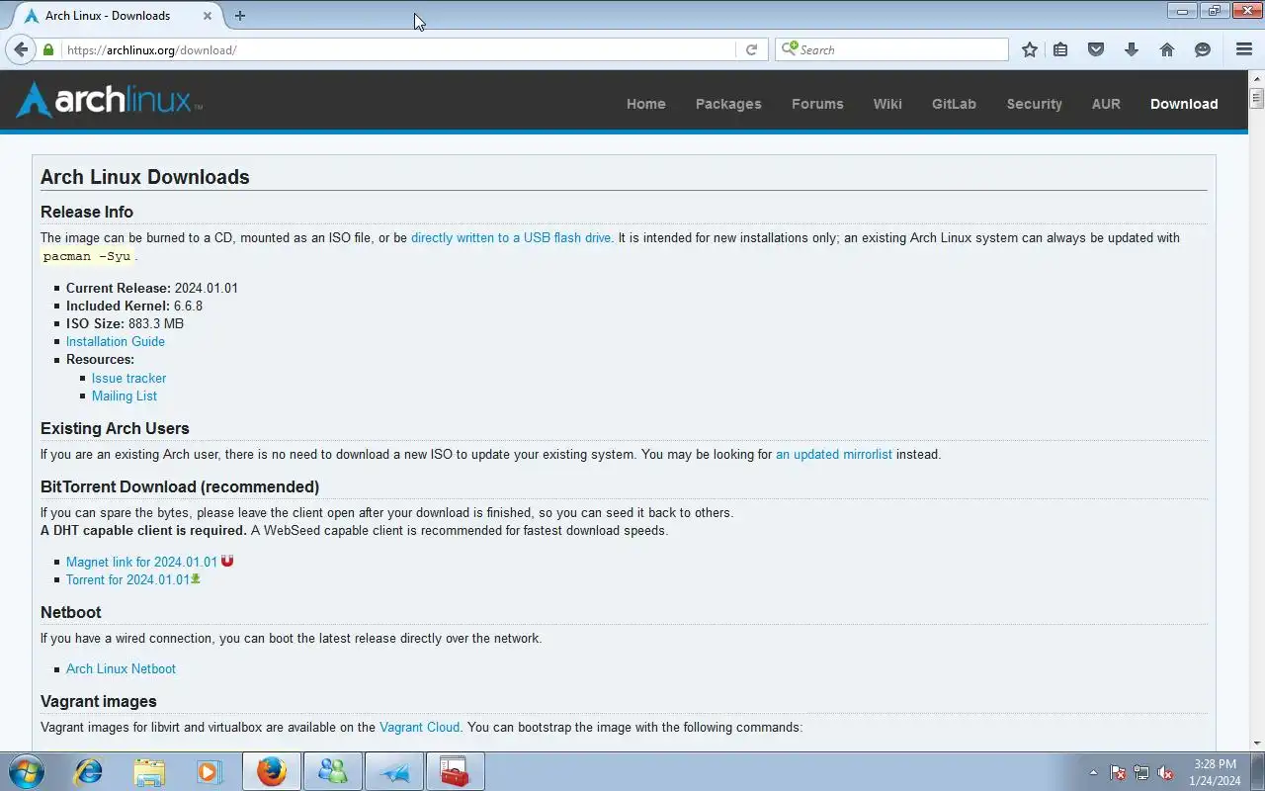Click the 'Existing Arch Users' heading
The image size is (1265, 791).
point(115,428)
